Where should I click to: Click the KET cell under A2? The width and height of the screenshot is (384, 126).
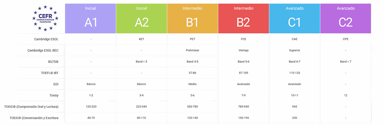click(x=142, y=39)
